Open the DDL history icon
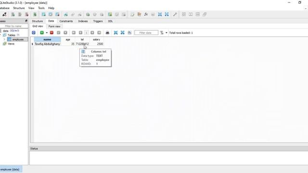 139,14
